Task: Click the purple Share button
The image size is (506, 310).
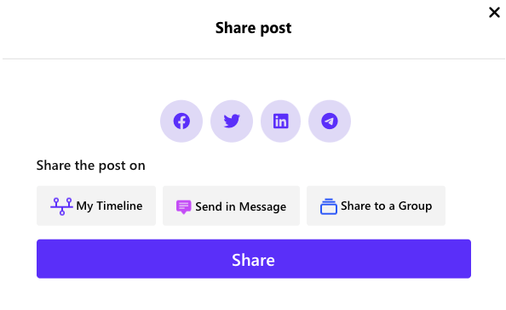Action: point(254,259)
